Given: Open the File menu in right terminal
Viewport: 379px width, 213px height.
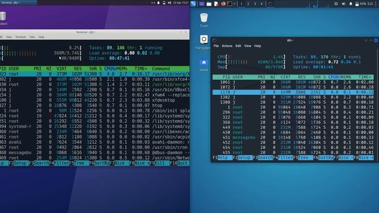Looking at the screenshot, I should pyautogui.click(x=216, y=46).
